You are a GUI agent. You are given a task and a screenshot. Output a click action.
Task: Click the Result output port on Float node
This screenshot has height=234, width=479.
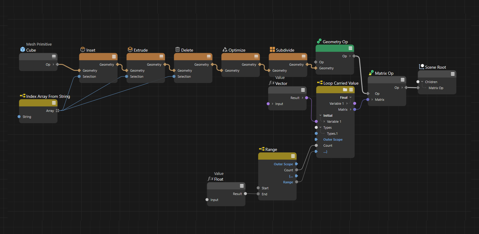[x=246, y=194]
